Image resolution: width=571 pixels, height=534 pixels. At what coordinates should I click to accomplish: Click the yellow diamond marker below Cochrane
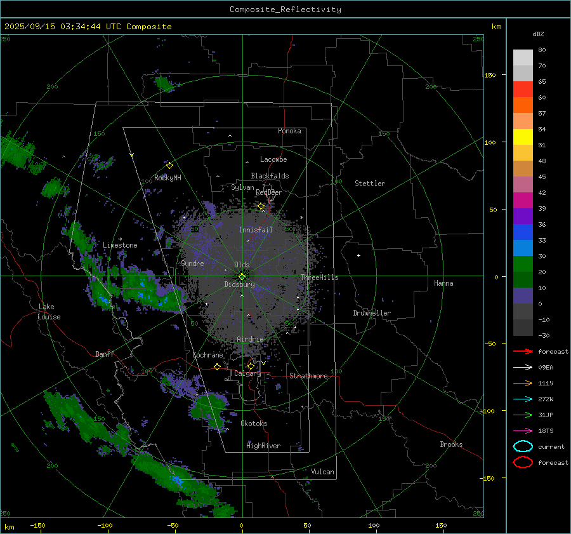click(218, 366)
